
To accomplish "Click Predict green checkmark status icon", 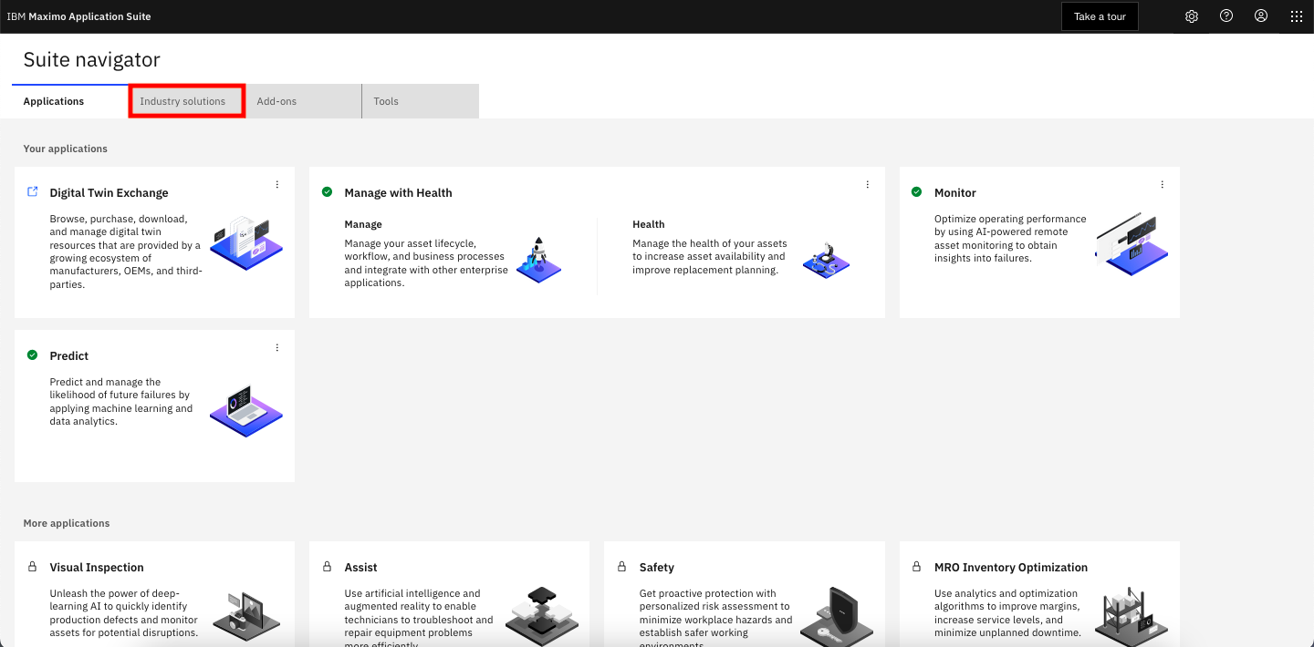I will [33, 355].
